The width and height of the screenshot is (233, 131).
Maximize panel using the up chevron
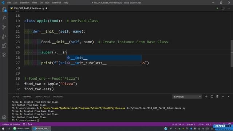(x=223, y=96)
